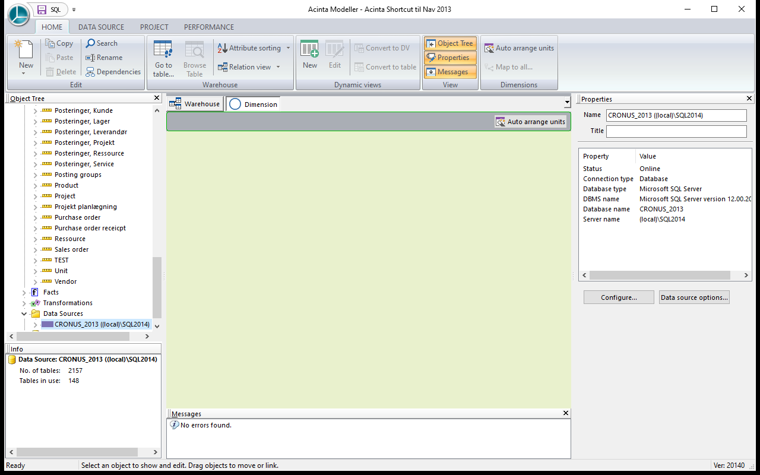The width and height of the screenshot is (760, 475).
Task: Click the Title input field
Action: (x=676, y=131)
